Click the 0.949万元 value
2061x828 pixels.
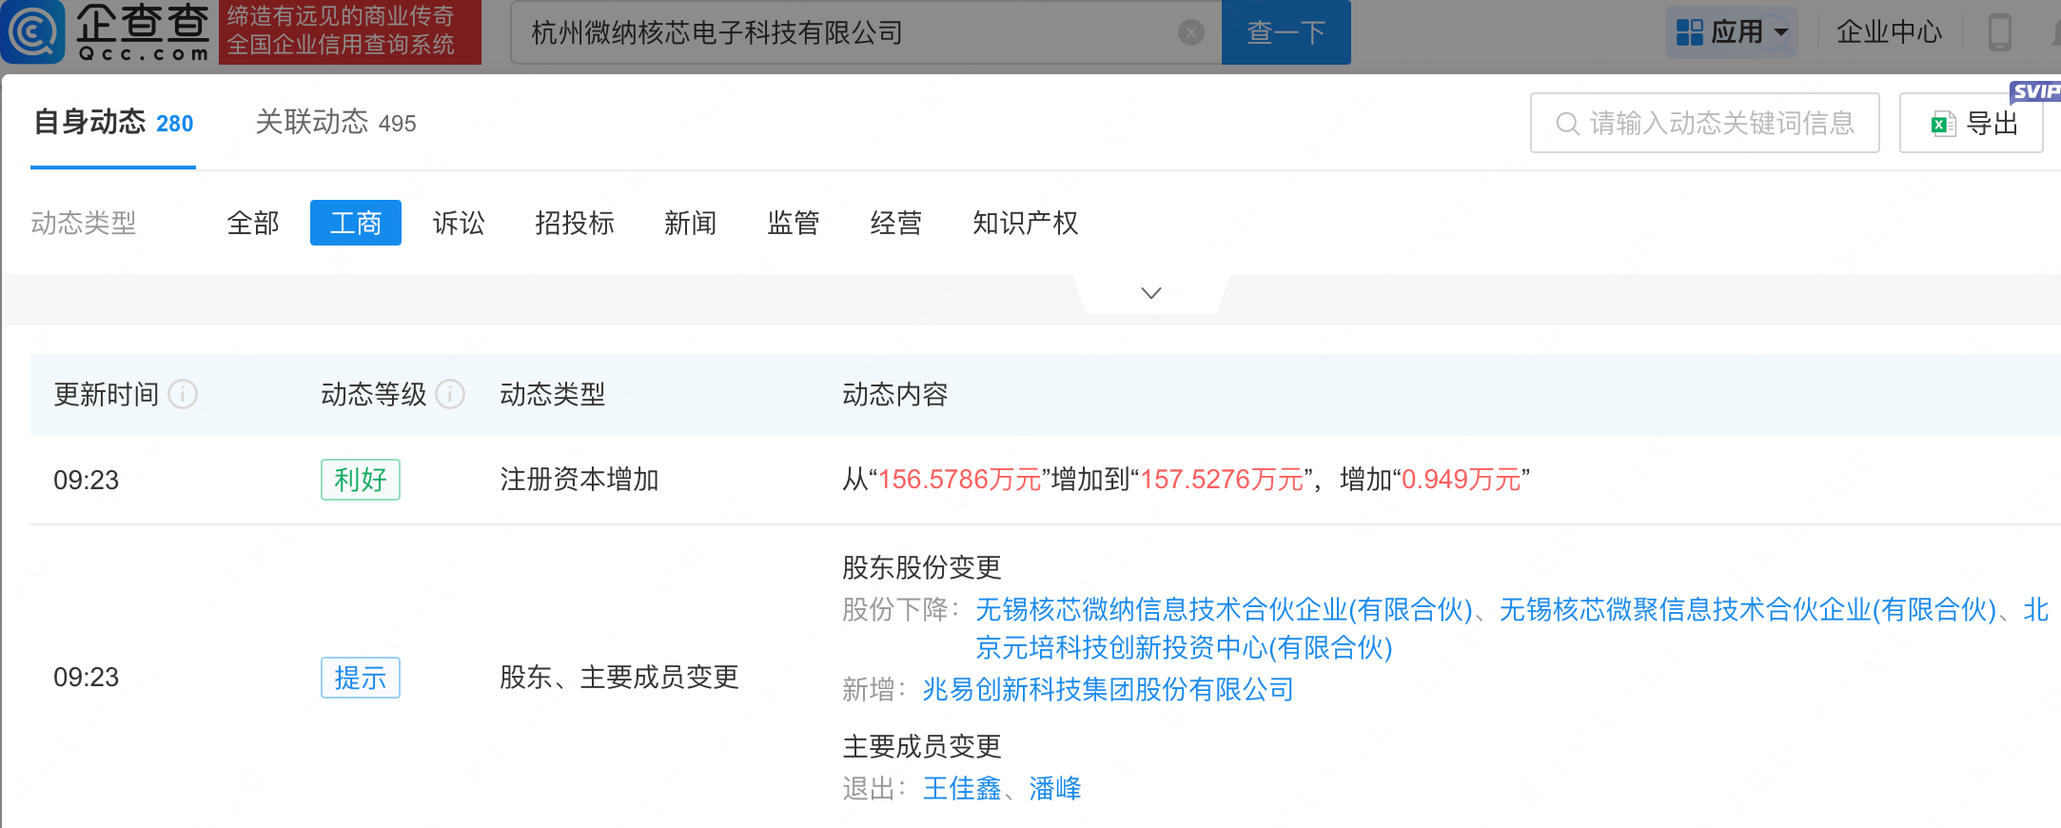click(x=1462, y=479)
